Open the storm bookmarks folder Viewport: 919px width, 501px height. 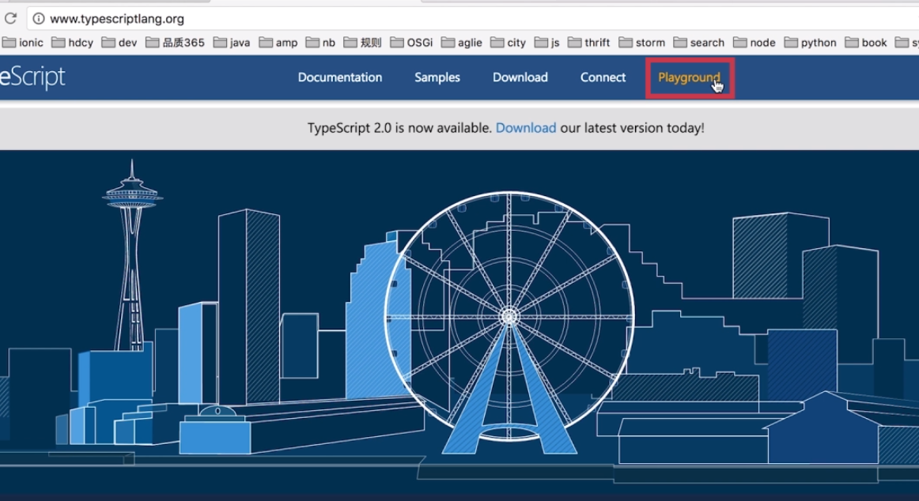point(641,43)
